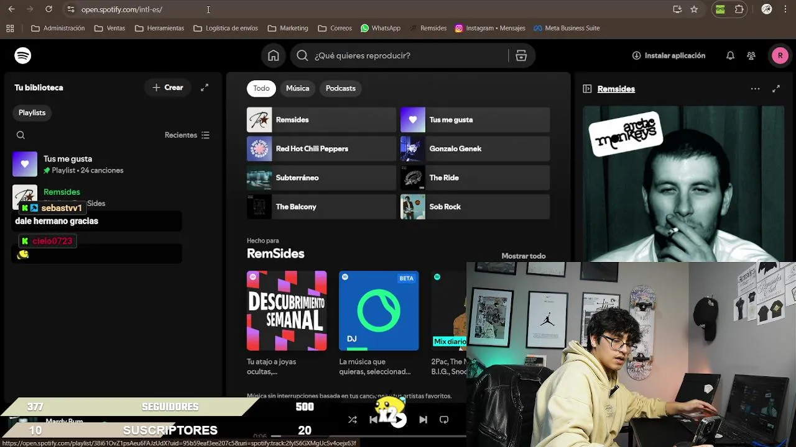
Task: Open Gonzalo Genek shortcut card
Action: click(x=475, y=149)
